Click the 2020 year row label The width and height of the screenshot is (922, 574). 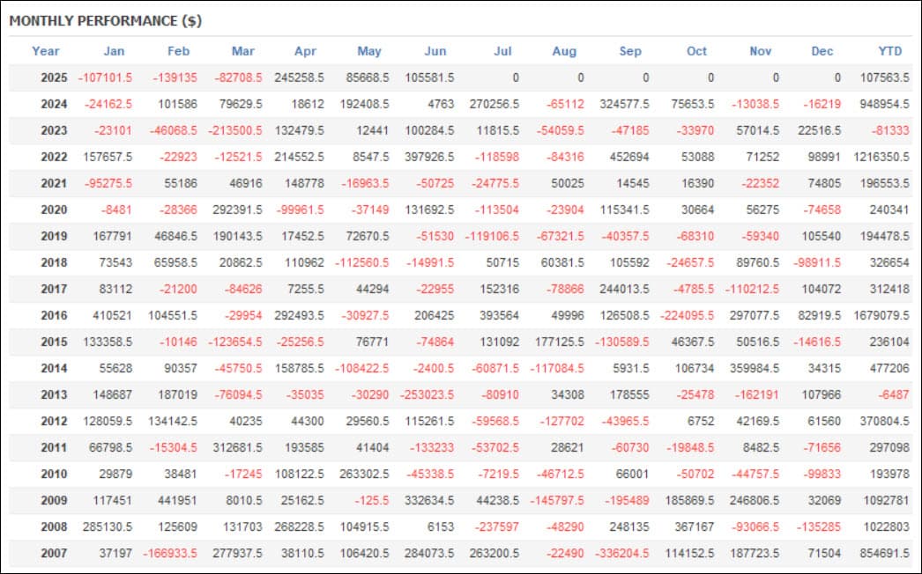click(54, 210)
